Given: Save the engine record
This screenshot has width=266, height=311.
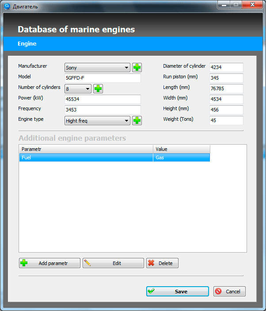Looking at the screenshot, I should point(178,292).
